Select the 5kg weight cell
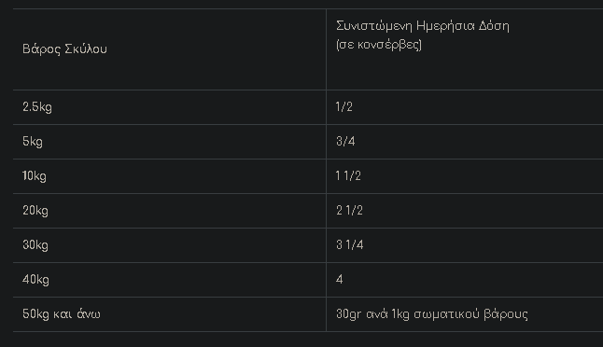Screen dimensions: 603x347 (x=169, y=142)
